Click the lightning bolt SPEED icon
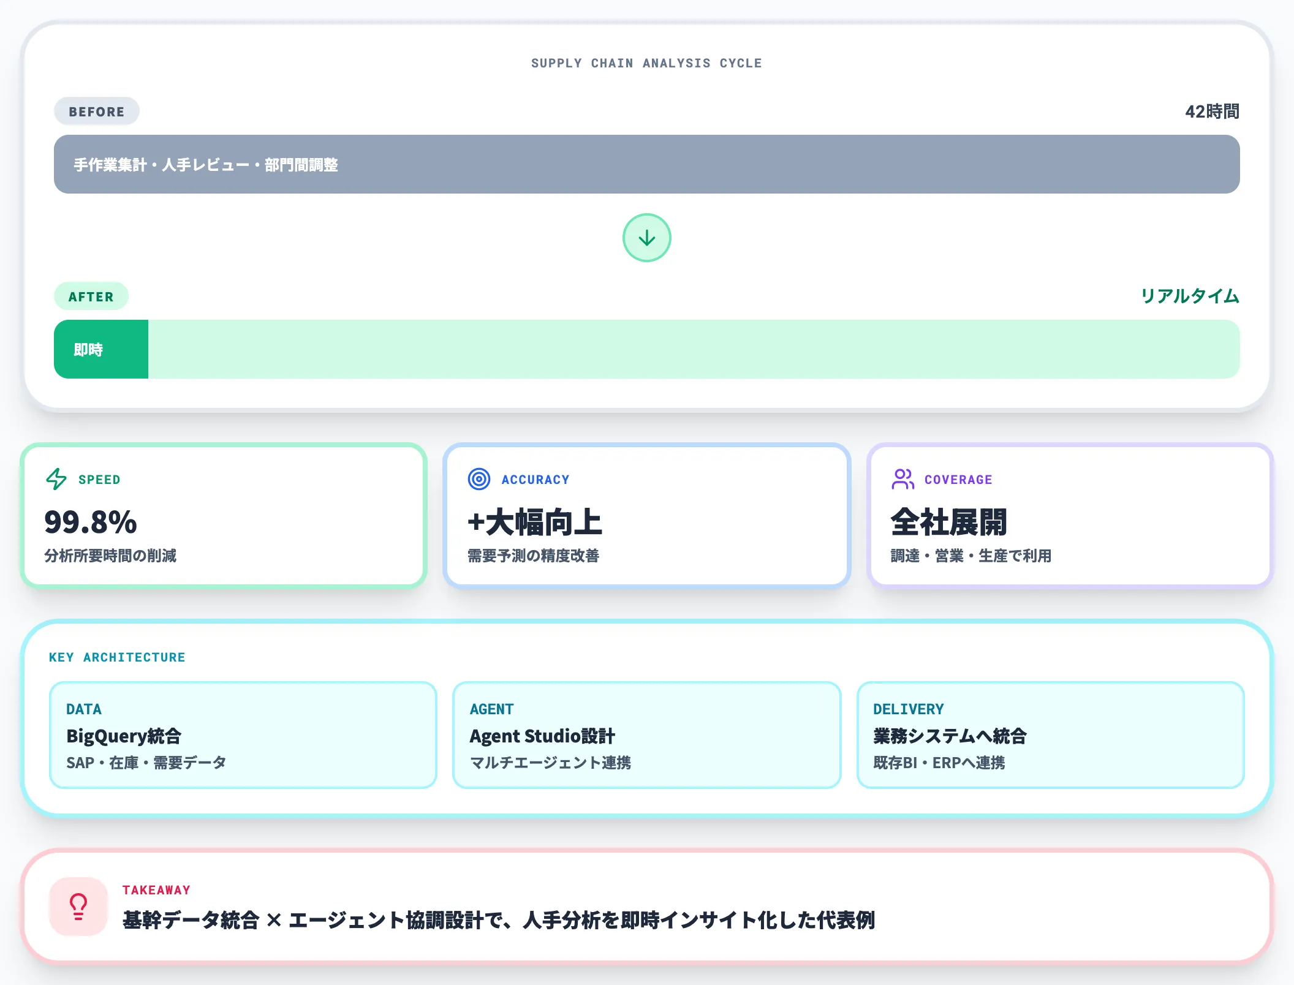The height and width of the screenshot is (985, 1294). (56, 480)
